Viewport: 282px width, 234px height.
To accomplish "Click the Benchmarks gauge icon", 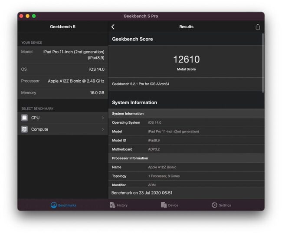I will pyautogui.click(x=54, y=205).
